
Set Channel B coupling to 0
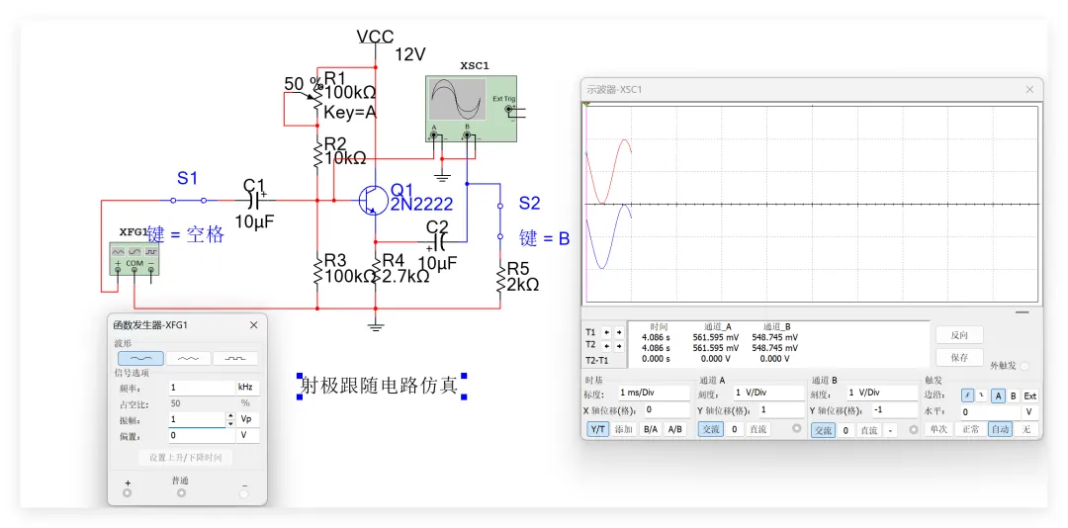(x=845, y=430)
